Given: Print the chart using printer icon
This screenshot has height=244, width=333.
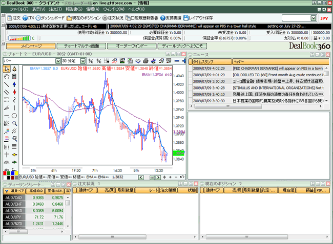Looking at the screenshot, I should click(x=145, y=61).
